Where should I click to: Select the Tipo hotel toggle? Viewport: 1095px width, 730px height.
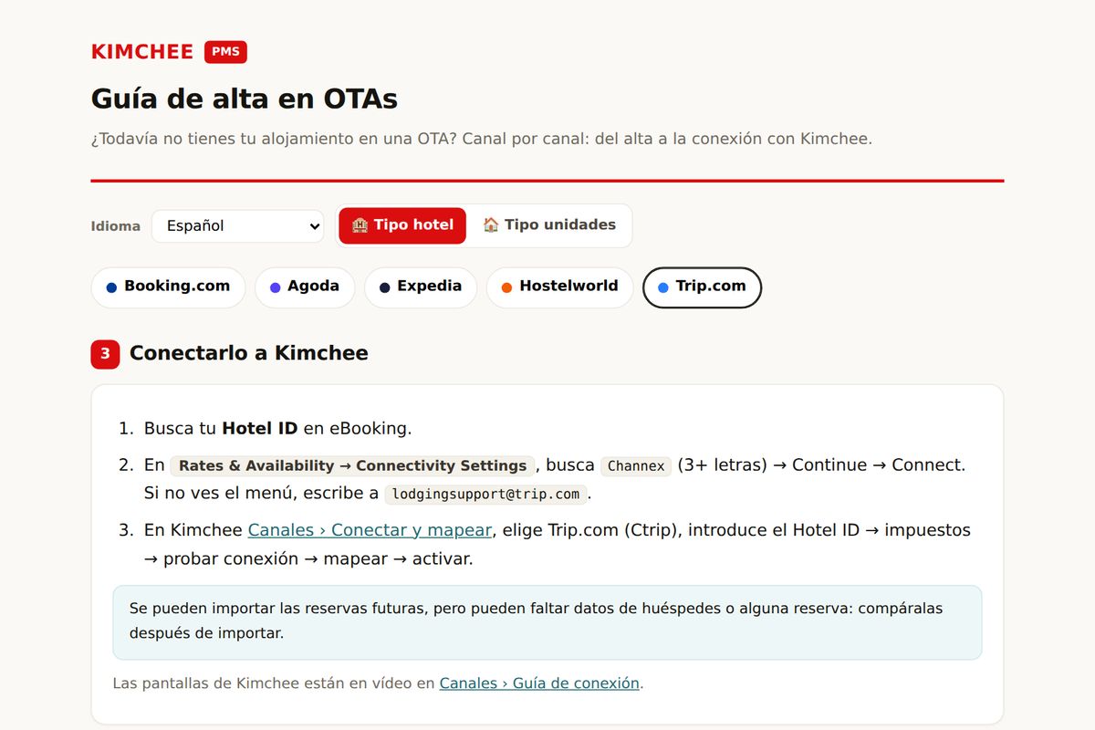tap(402, 225)
